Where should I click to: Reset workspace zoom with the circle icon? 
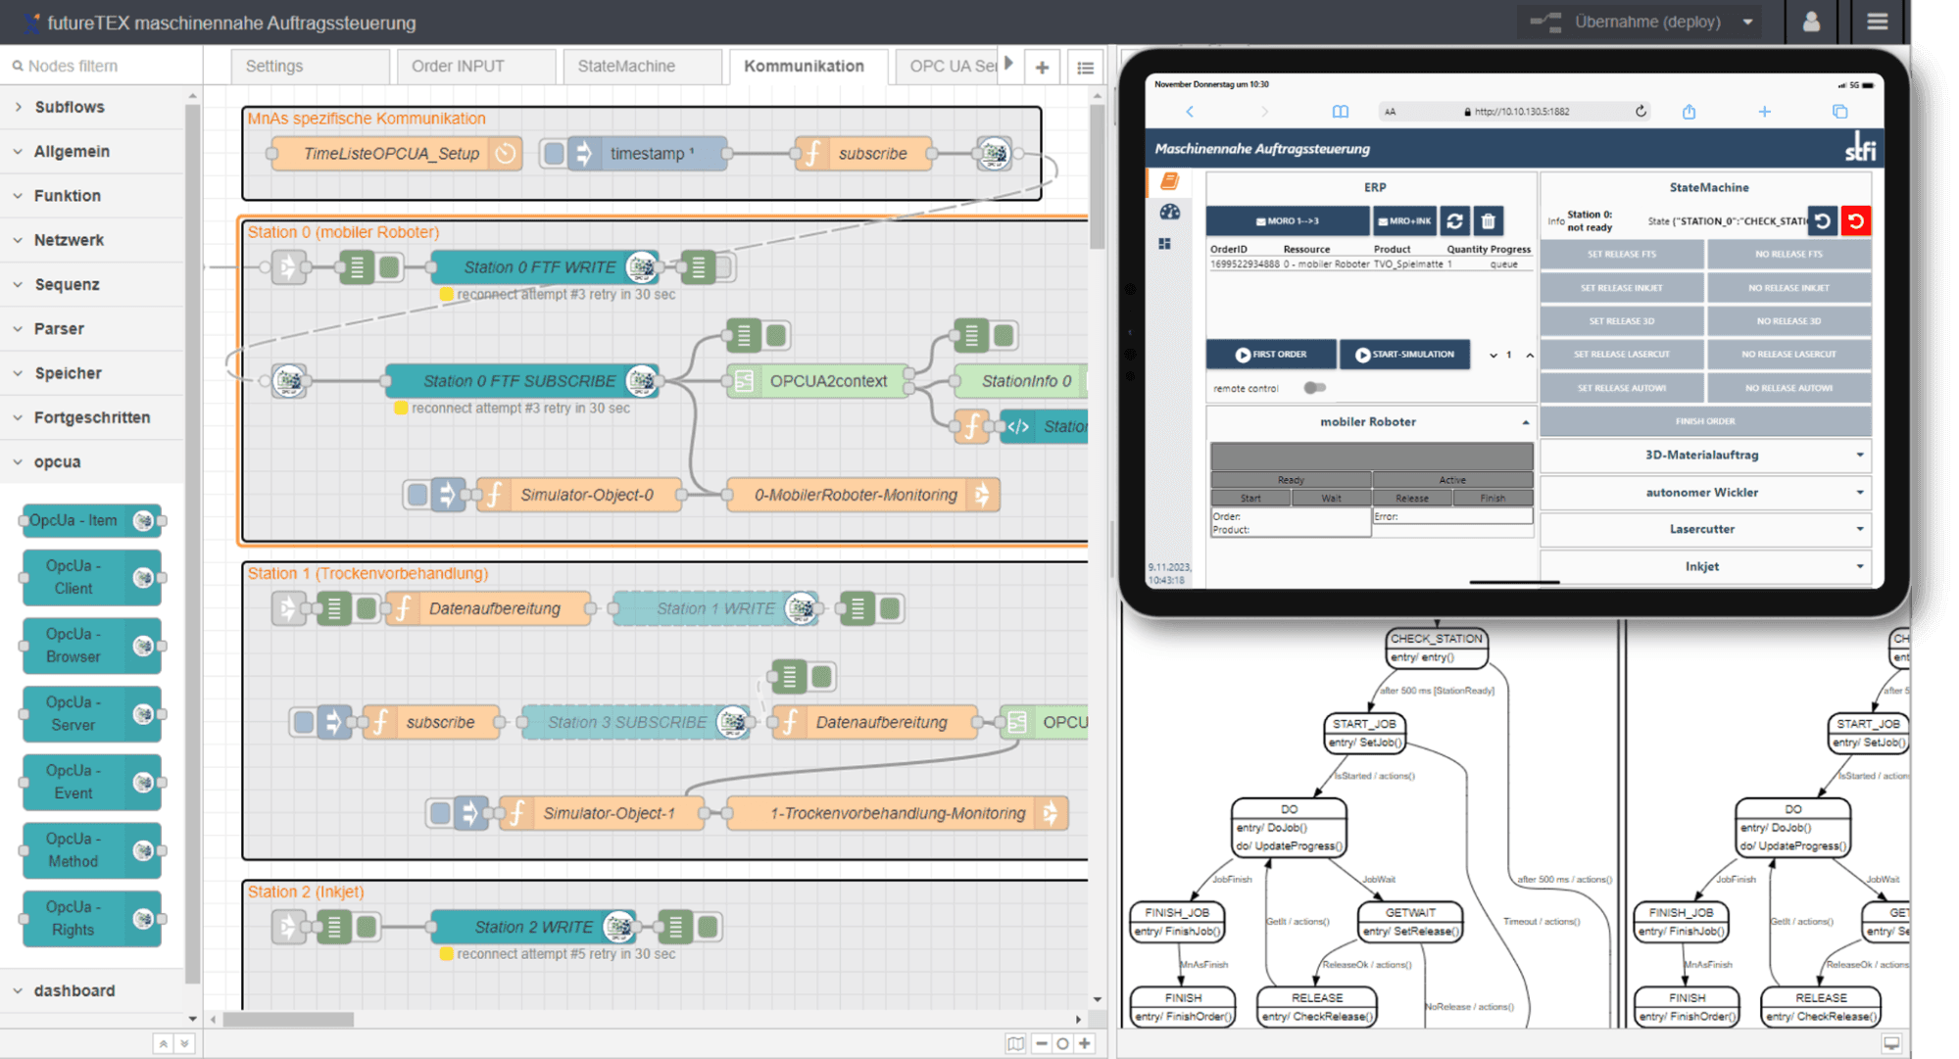[1063, 1043]
